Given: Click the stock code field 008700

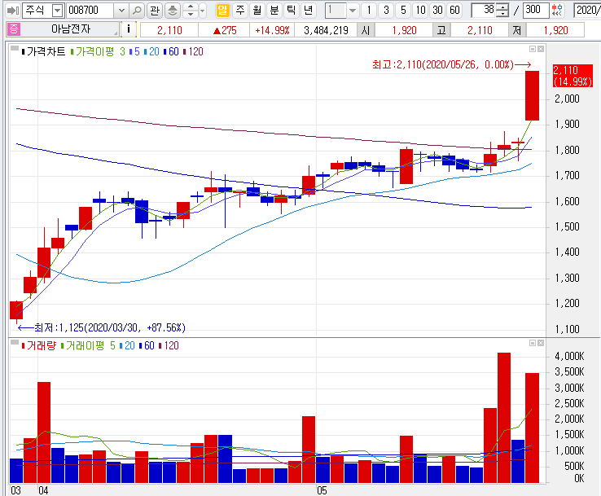Looking at the screenshot, I should (x=90, y=11).
